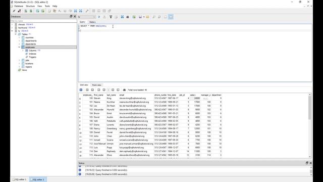Click the last_name column header
Viewport: 323px width, 182px height.
tap(113, 95)
